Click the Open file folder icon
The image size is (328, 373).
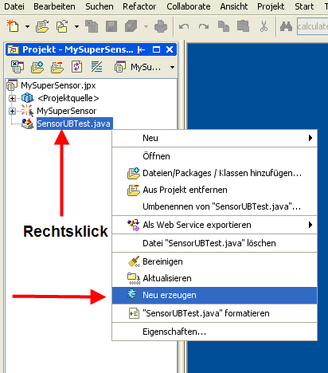pos(42,26)
